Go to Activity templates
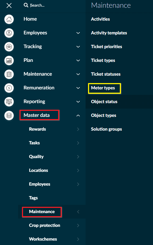Image resolution: width=153 pixels, height=245 pixels. click(109, 33)
